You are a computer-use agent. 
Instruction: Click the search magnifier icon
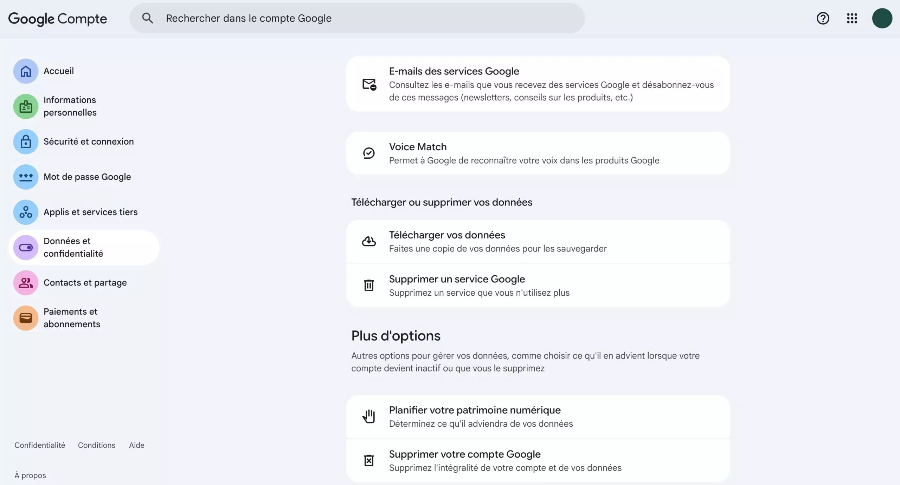pos(147,18)
